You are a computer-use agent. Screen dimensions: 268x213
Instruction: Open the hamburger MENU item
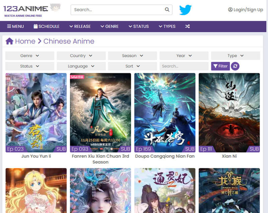click(x=15, y=26)
